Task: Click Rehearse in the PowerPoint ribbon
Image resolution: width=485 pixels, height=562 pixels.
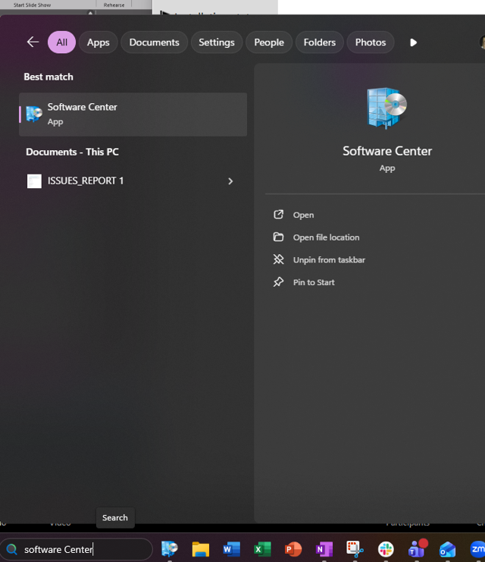Action: point(114,5)
